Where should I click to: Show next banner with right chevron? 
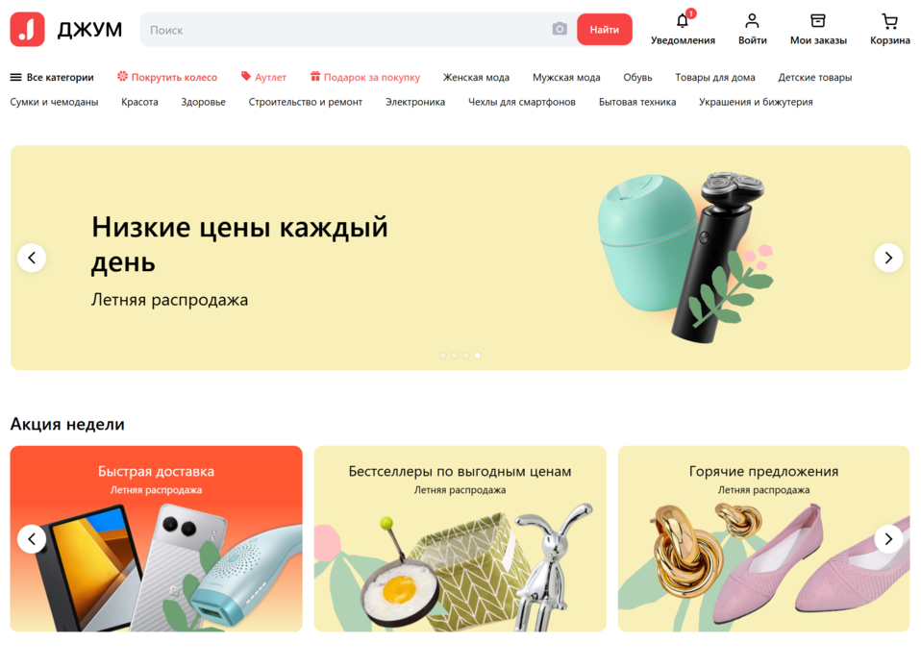(888, 258)
